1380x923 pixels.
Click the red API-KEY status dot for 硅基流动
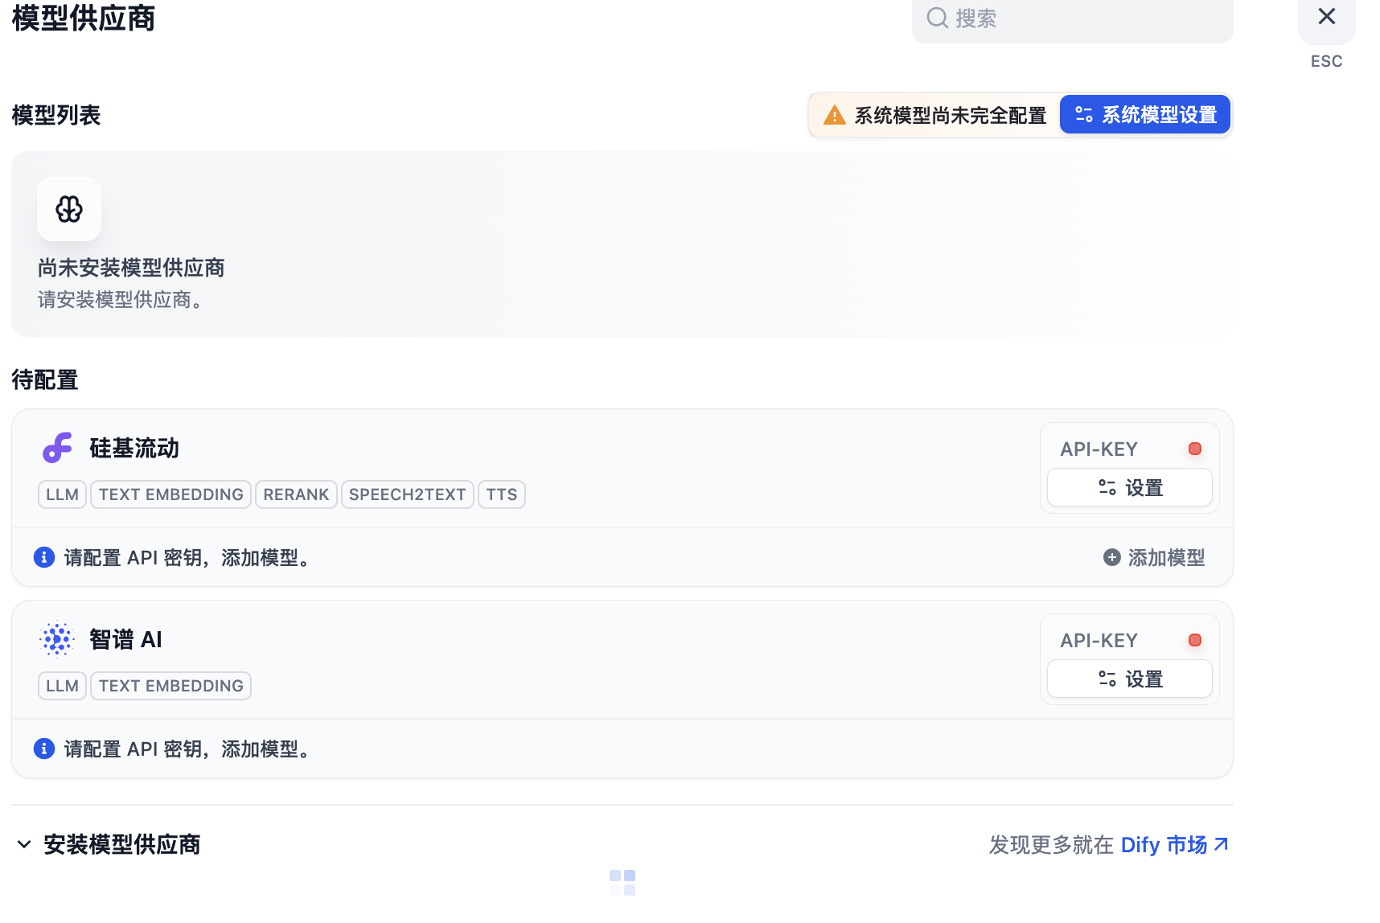(1195, 449)
